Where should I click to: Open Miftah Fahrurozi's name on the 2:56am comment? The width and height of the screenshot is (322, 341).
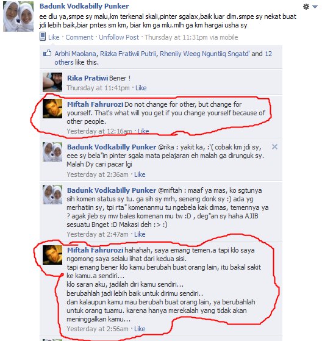click(95, 250)
